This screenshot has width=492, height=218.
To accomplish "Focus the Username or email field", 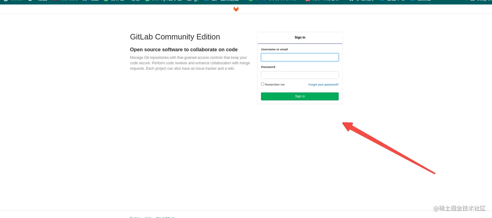I will point(300,57).
